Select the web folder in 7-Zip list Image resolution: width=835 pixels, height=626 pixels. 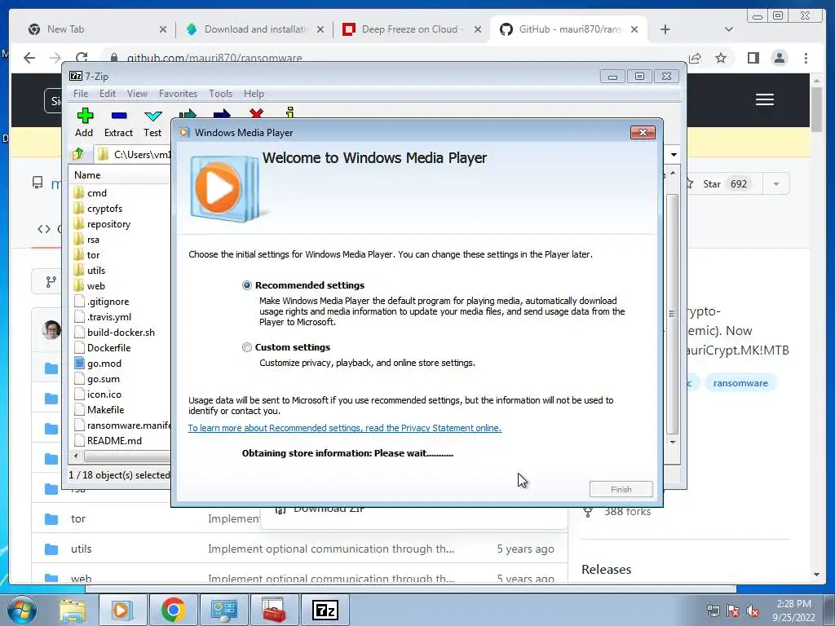[96, 285]
